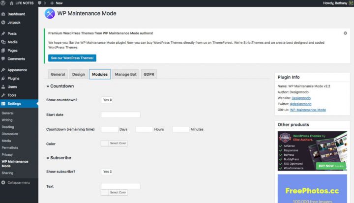Click the Comments sidebar icon
This screenshot has width=354, height=203.
(3, 58)
